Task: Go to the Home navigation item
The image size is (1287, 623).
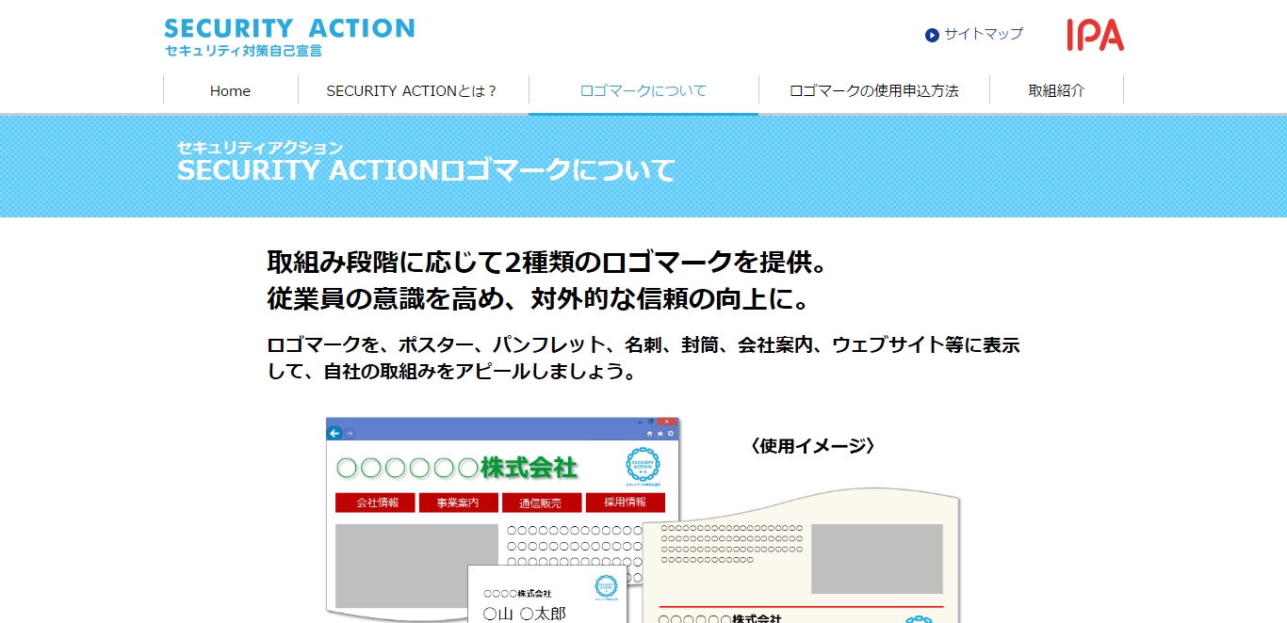Action: click(x=231, y=91)
